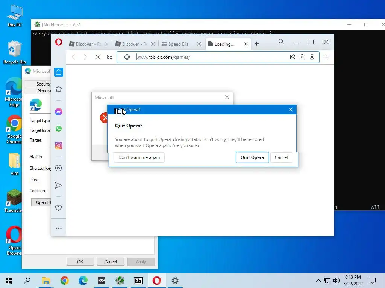Open Messenger in Opera sidebar
This screenshot has height=288, width=385.
tap(58, 112)
